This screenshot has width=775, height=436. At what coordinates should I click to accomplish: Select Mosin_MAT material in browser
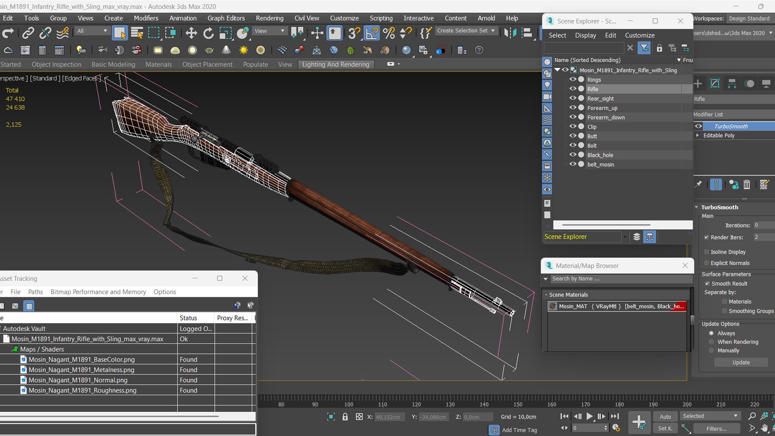tap(617, 306)
